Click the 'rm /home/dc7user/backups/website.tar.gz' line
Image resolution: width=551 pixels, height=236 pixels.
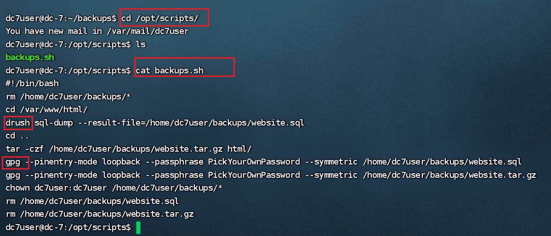99,214
